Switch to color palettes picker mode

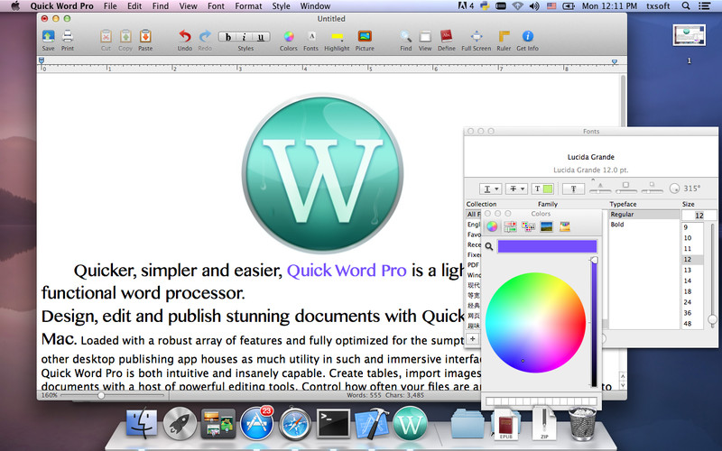(528, 226)
